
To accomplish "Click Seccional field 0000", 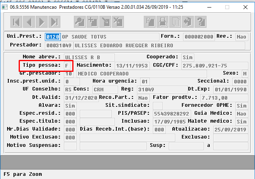I will [240, 81].
